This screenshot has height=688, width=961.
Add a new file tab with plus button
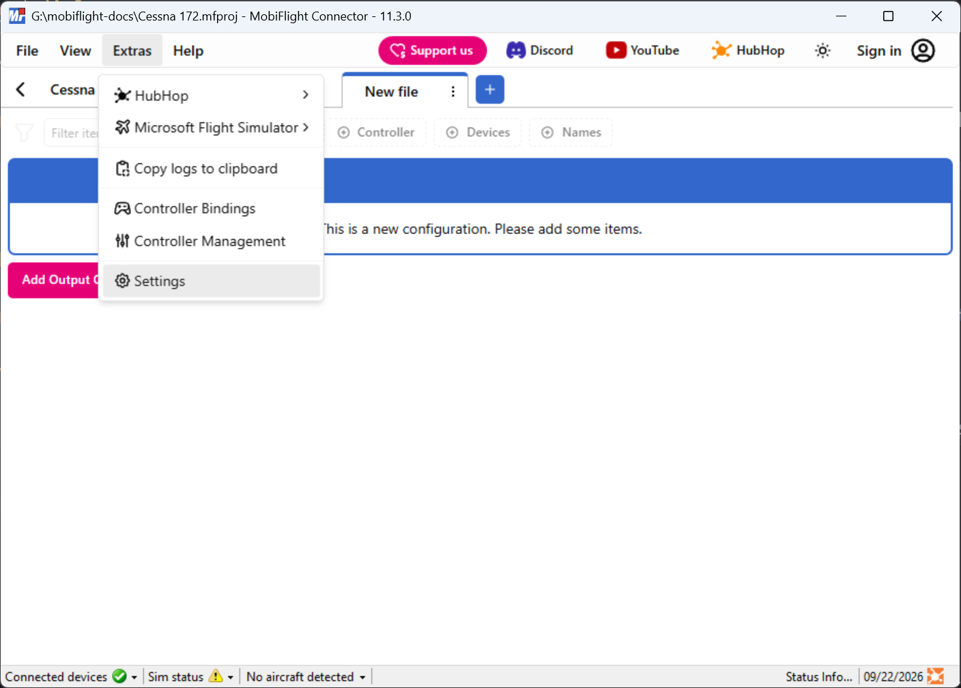(x=490, y=89)
